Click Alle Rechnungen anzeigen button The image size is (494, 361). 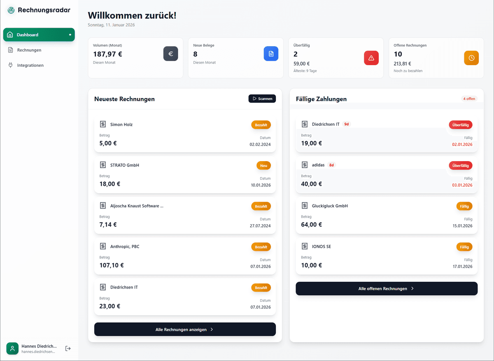coord(185,329)
